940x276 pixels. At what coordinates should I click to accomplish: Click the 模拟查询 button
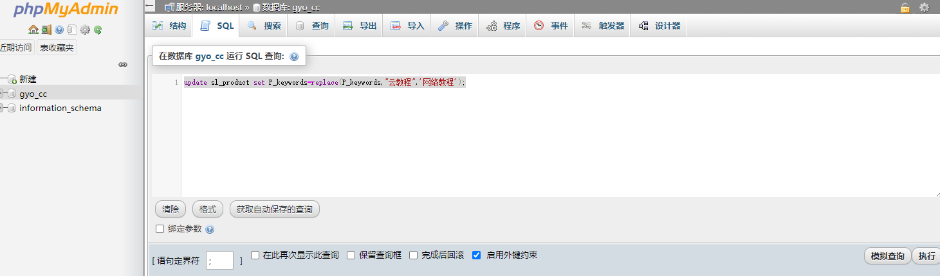pos(887,256)
